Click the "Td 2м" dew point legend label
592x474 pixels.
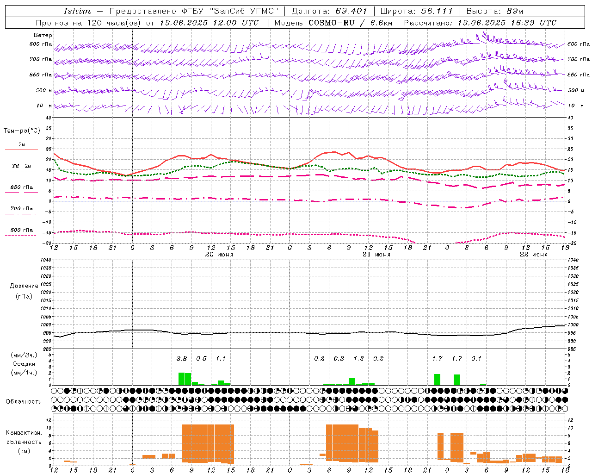pos(22,166)
